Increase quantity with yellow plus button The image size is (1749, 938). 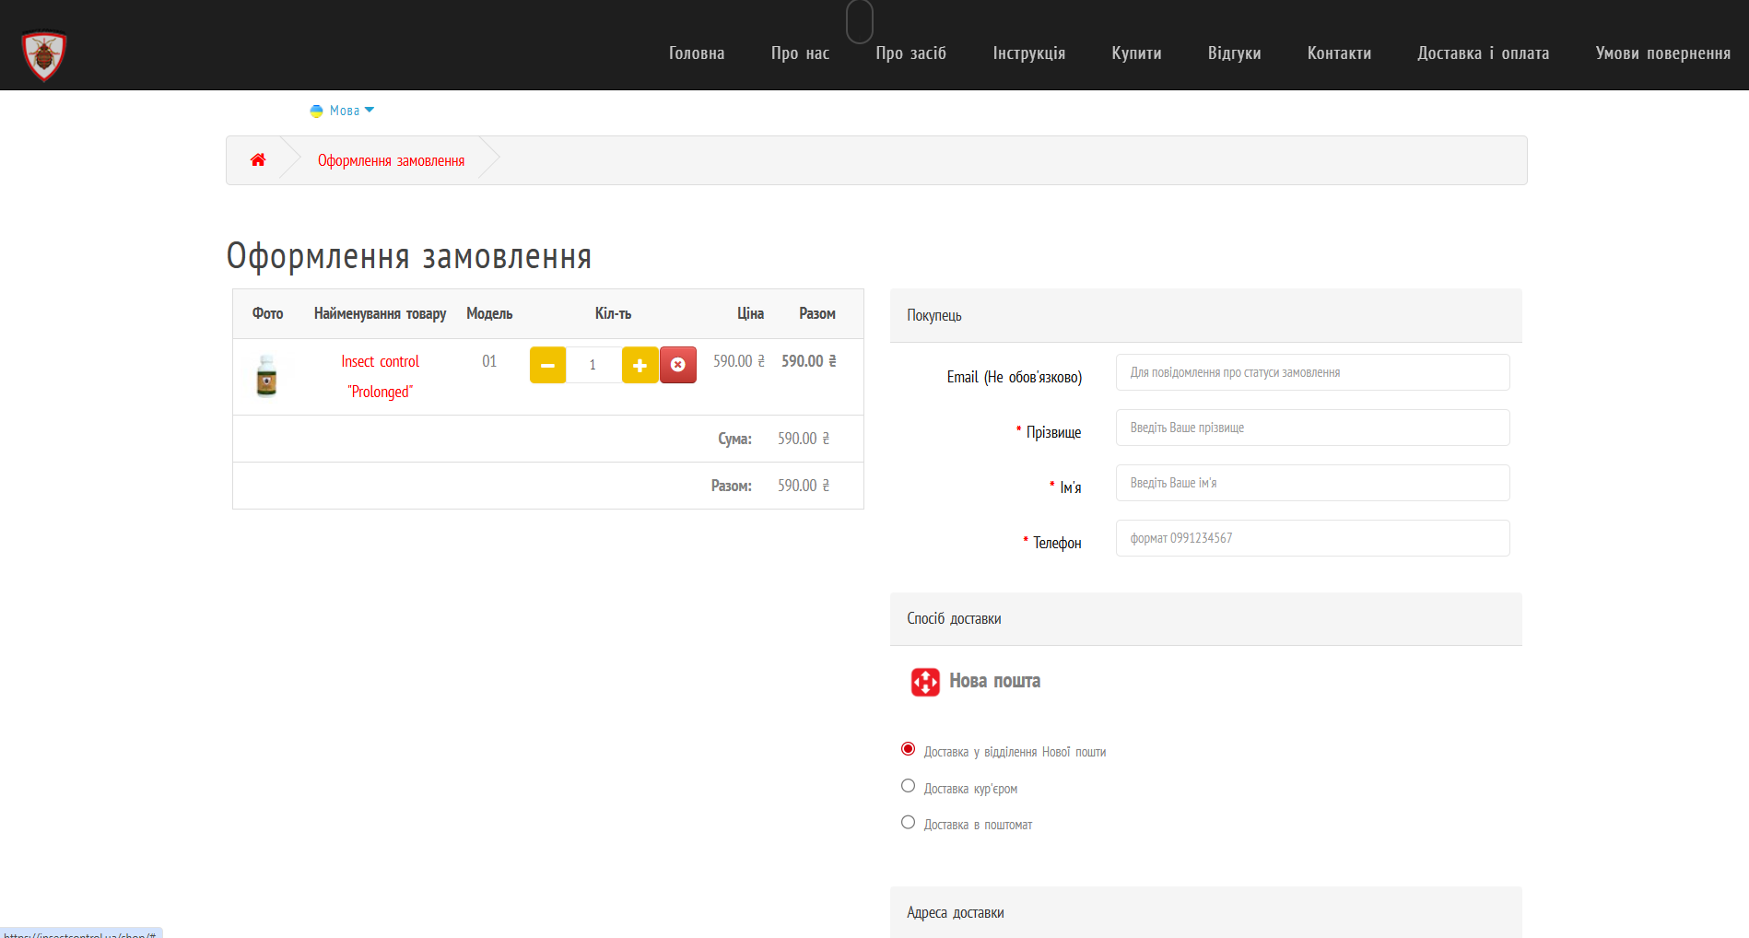click(640, 365)
